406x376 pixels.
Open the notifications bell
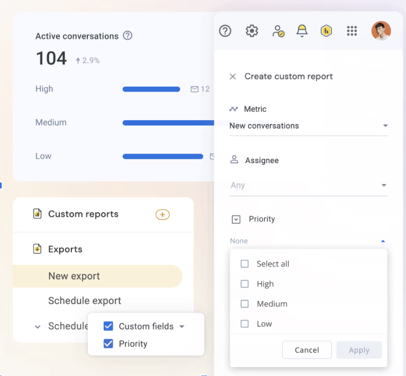coord(302,31)
